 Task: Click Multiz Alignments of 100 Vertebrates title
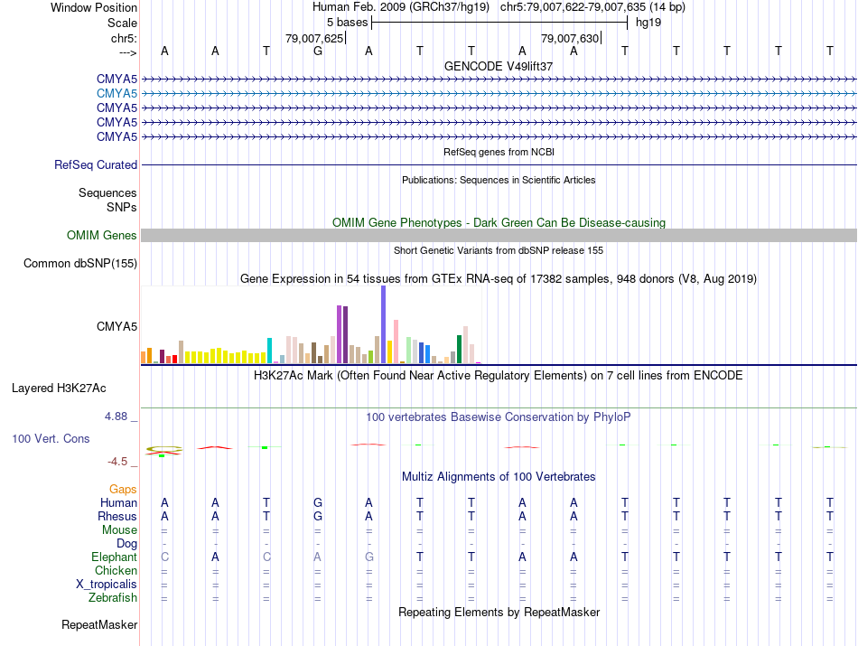point(499,477)
